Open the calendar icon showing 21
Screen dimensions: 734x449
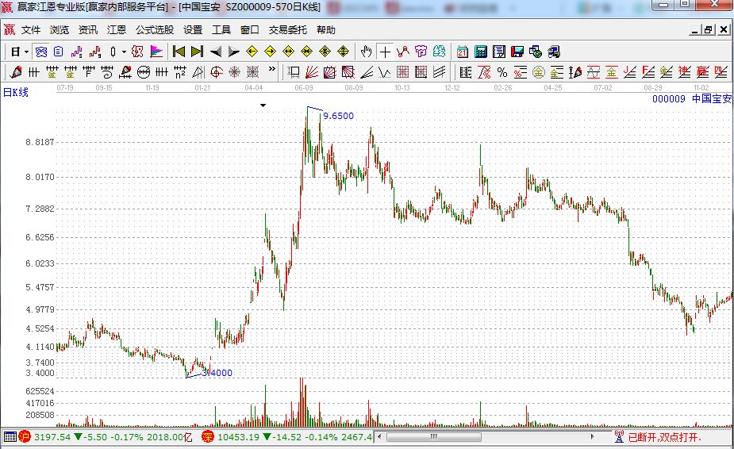click(x=463, y=52)
